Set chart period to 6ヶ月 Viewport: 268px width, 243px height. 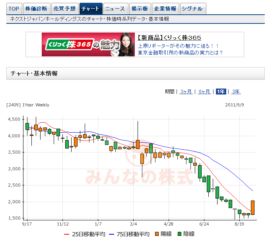204,92
